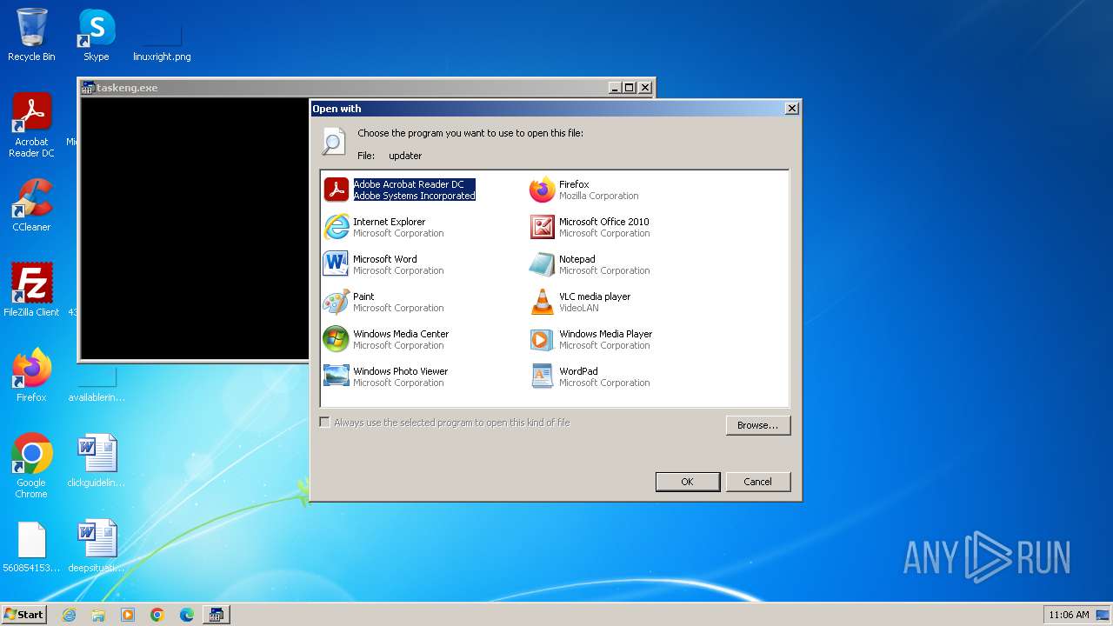Select the Microsoft Word program icon
The height and width of the screenshot is (626, 1113).
(336, 264)
